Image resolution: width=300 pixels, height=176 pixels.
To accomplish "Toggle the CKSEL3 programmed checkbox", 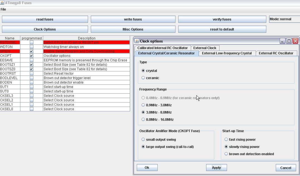I will click(31, 96).
